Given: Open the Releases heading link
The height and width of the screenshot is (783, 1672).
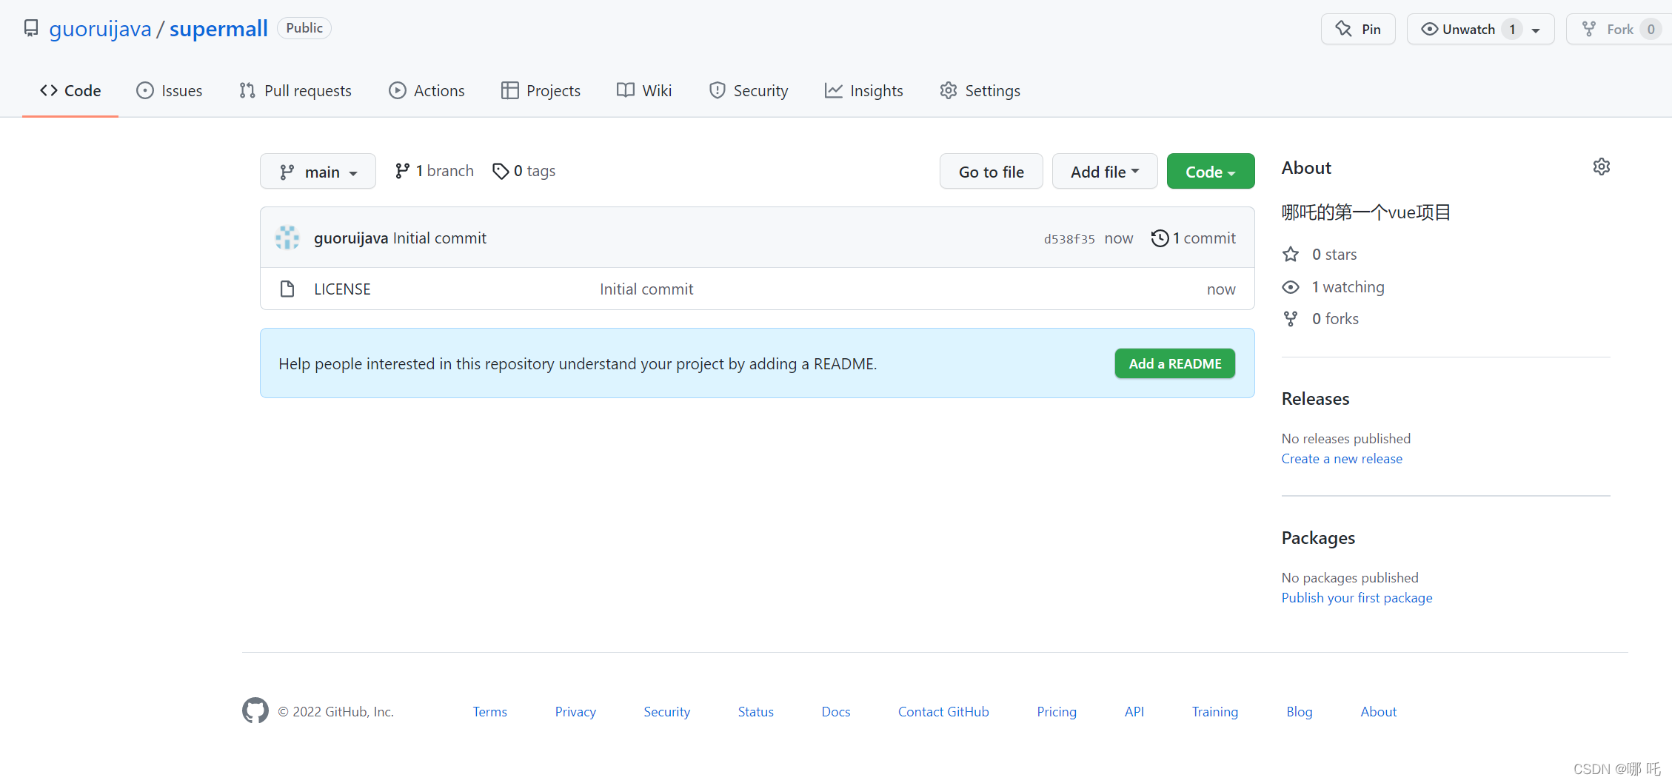Looking at the screenshot, I should pos(1315,399).
